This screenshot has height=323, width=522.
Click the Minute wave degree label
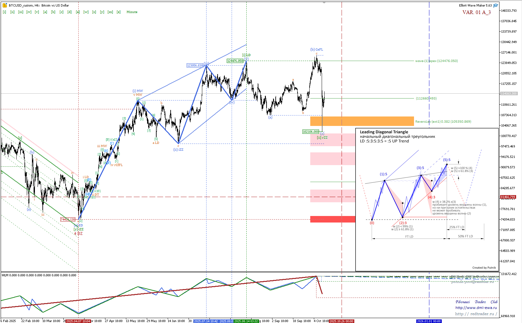pos(132,12)
